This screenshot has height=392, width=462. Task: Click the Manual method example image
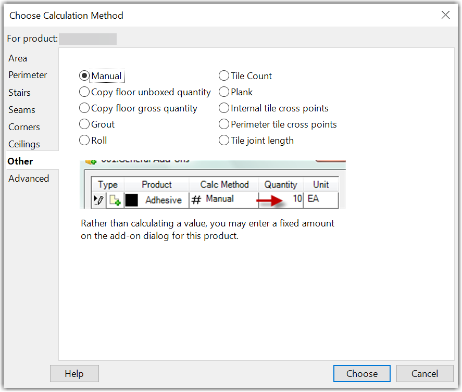[213, 184]
